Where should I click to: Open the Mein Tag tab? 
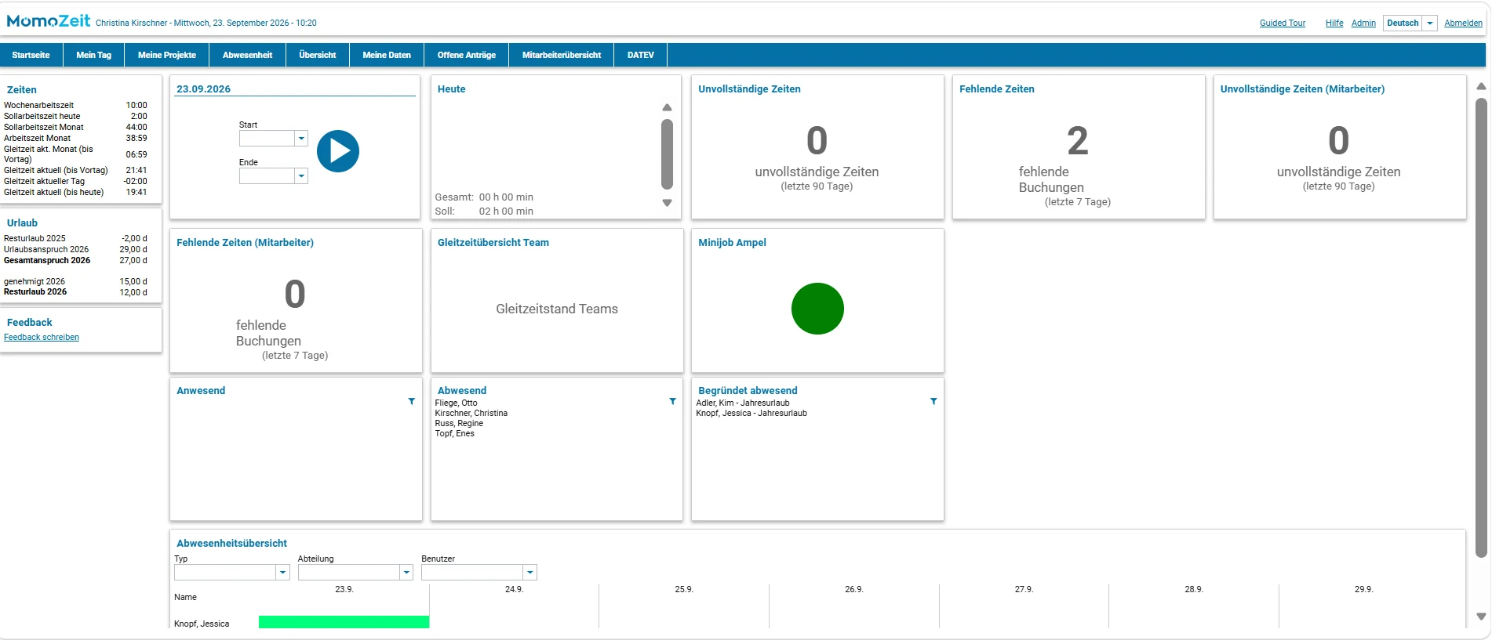pyautogui.click(x=94, y=55)
